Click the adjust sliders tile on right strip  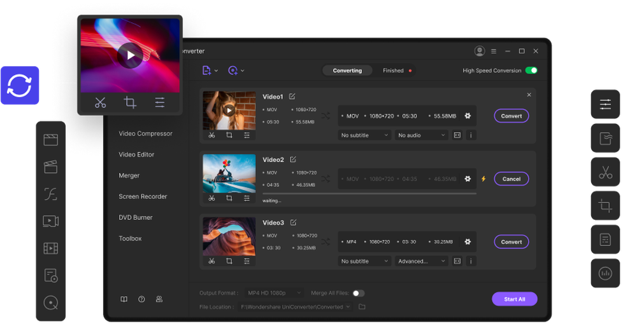(605, 104)
